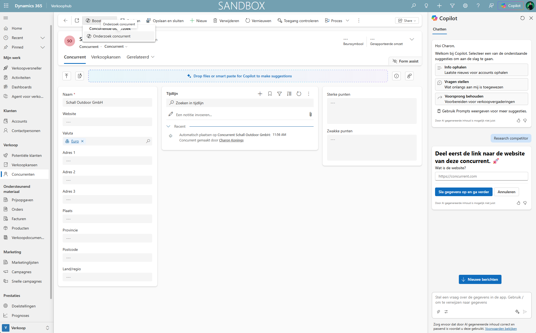Switch to the Verkoopkansen tab
The height and width of the screenshot is (333, 536).
click(x=106, y=57)
